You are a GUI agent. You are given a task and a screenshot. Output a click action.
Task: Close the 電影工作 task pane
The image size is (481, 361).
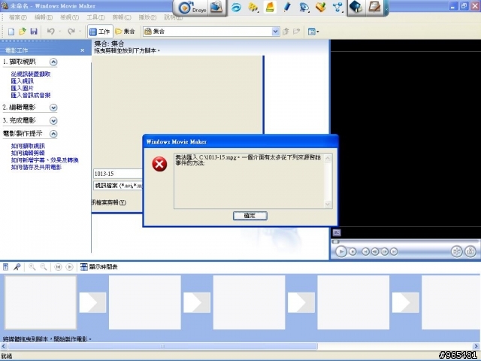[x=82, y=50]
